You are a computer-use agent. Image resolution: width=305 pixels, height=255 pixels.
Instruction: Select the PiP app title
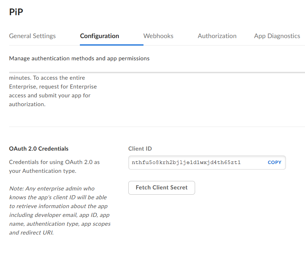click(x=16, y=12)
